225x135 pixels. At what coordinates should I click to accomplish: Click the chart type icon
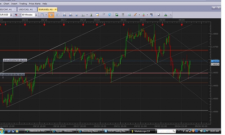pos(42,15)
